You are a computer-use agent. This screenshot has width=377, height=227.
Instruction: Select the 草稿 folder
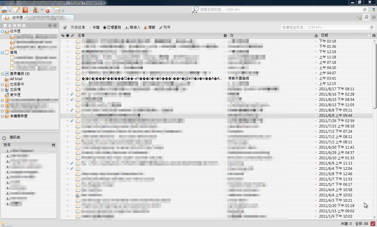click(14, 52)
